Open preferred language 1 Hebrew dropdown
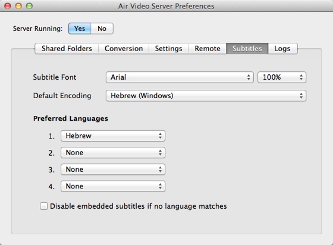The image size is (333, 245). (x=113, y=136)
